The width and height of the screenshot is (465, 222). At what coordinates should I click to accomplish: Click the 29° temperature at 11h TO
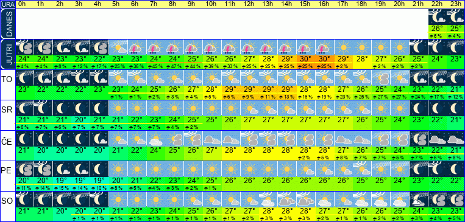click(x=231, y=89)
